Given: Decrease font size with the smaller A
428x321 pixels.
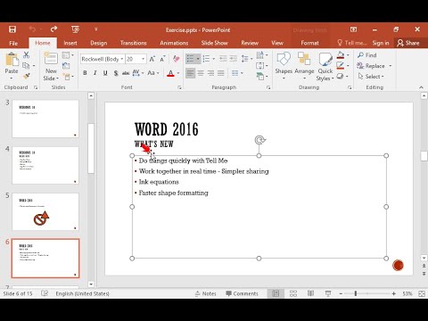Looking at the screenshot, I should tap(162, 59).
